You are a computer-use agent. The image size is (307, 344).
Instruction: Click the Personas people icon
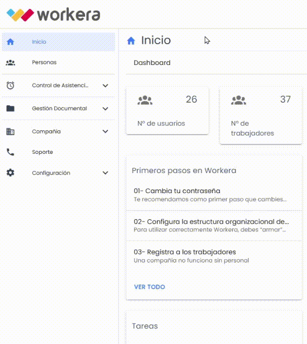[10, 62]
